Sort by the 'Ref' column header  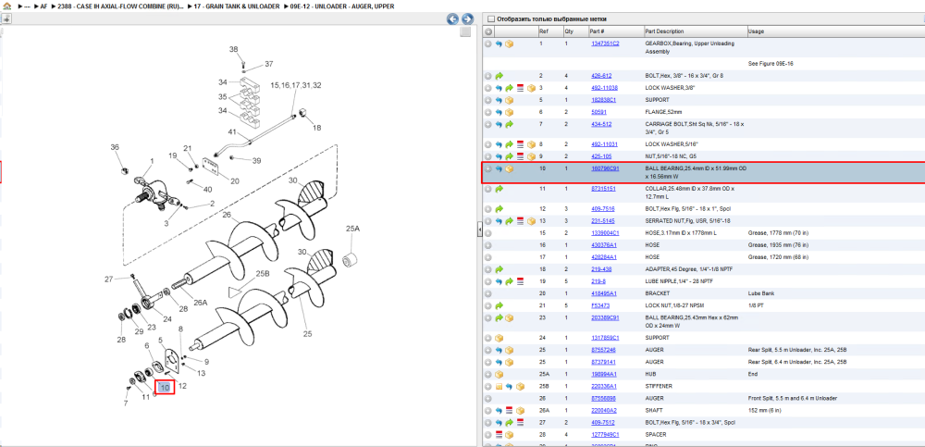tap(544, 31)
